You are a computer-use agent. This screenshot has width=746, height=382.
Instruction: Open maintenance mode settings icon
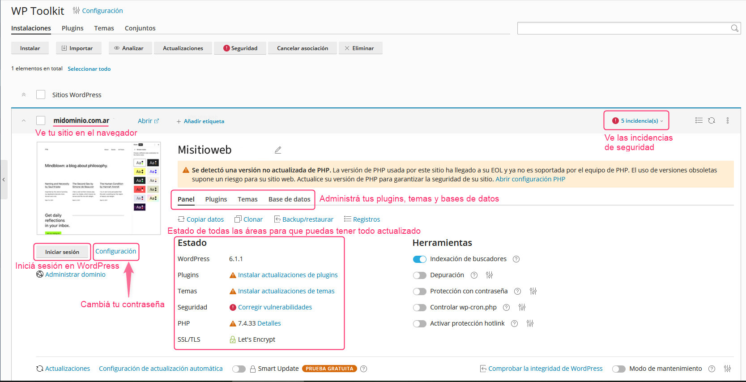[728, 369]
